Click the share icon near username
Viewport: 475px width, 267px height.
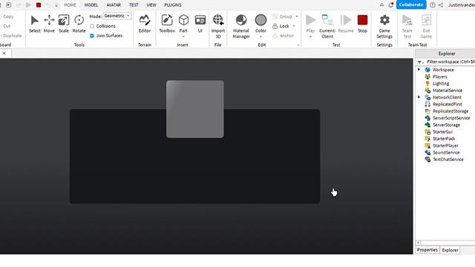click(x=441, y=5)
